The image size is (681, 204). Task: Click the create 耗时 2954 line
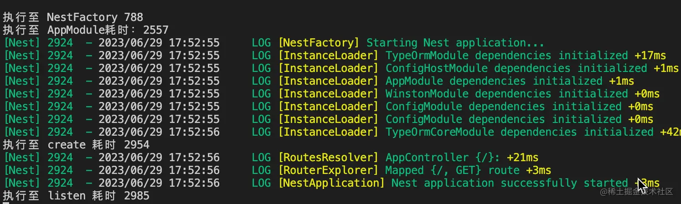tap(76, 145)
